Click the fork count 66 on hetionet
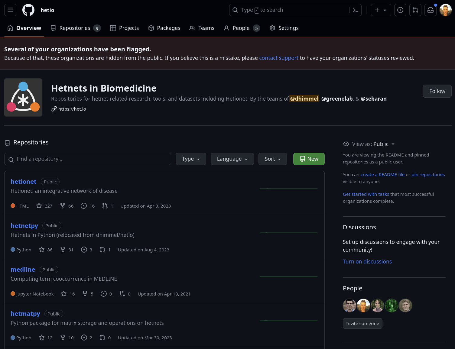Viewport: 455px width, 349px height. point(67,206)
